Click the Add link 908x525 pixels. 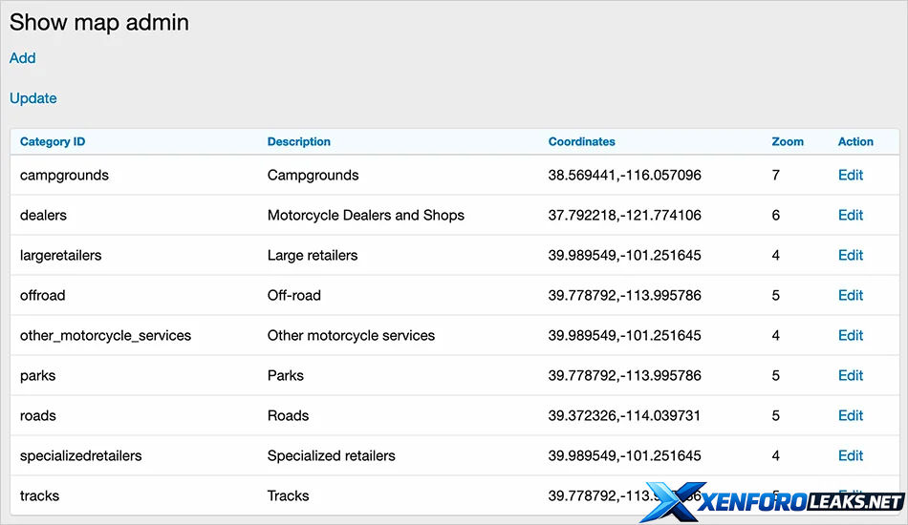22,58
